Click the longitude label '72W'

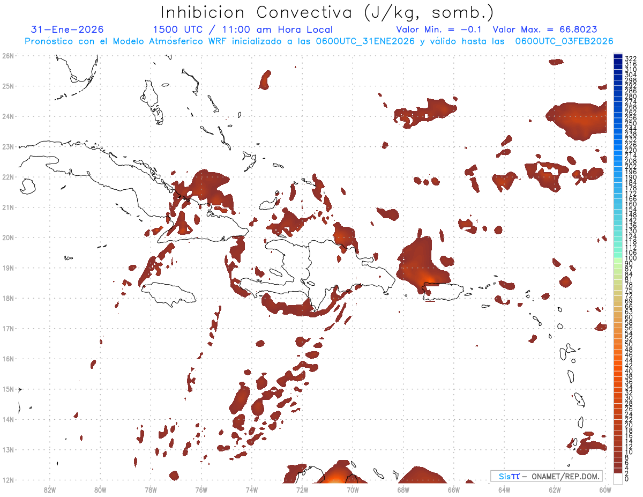point(302,489)
